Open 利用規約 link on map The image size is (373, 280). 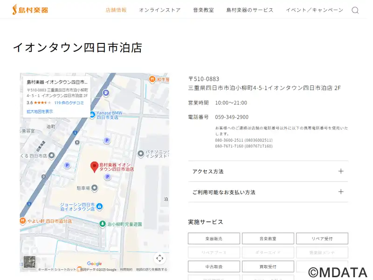pyautogui.click(x=126, y=270)
